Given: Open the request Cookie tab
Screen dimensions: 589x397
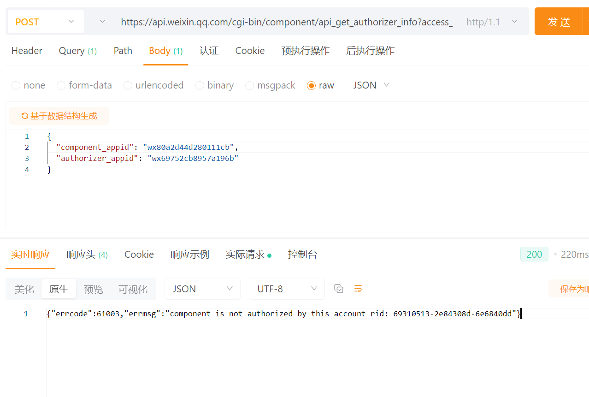Looking at the screenshot, I should tap(250, 51).
